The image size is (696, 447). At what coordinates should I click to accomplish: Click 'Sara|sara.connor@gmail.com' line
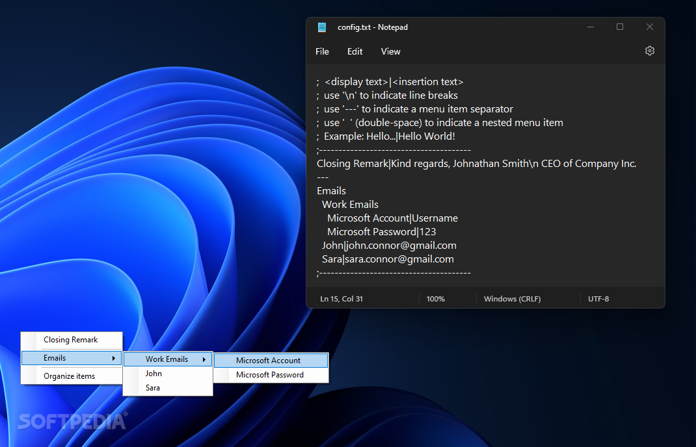[x=388, y=259]
